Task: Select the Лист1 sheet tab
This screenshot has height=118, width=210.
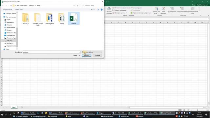Action: pos(14,107)
